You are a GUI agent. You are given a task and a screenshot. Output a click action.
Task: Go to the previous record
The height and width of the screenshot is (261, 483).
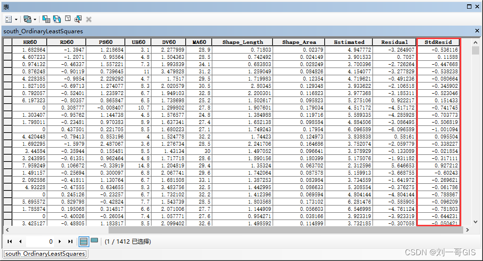[x=20, y=242]
